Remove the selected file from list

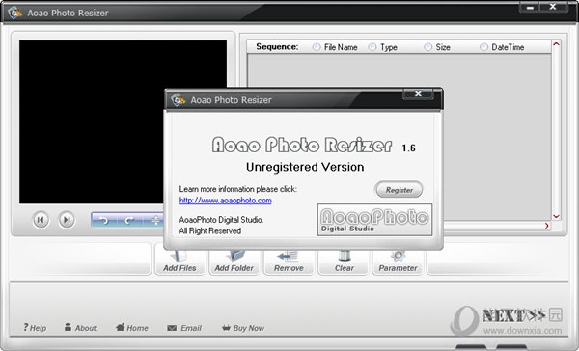coord(289,262)
